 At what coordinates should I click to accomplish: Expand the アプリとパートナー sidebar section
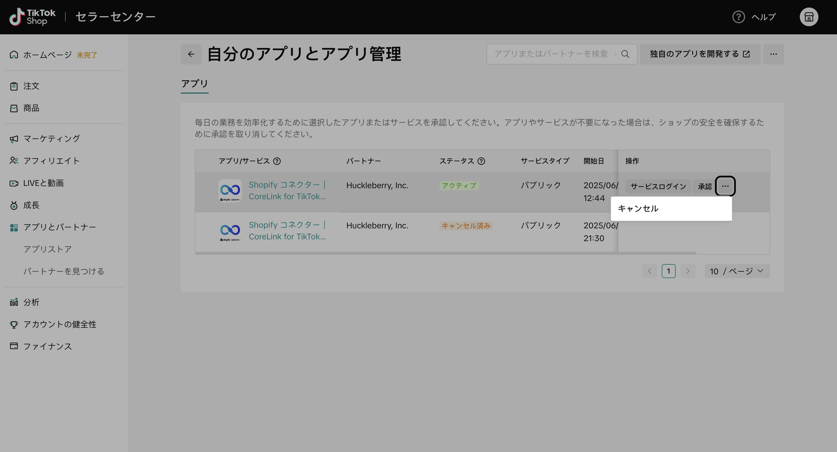60,227
